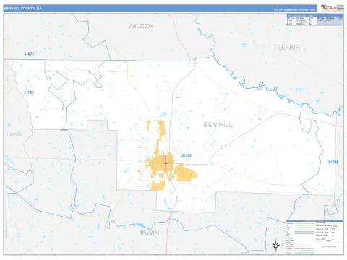Click ZIP code label 31783
This screenshot has width=347, height=260.
[x=29, y=92]
